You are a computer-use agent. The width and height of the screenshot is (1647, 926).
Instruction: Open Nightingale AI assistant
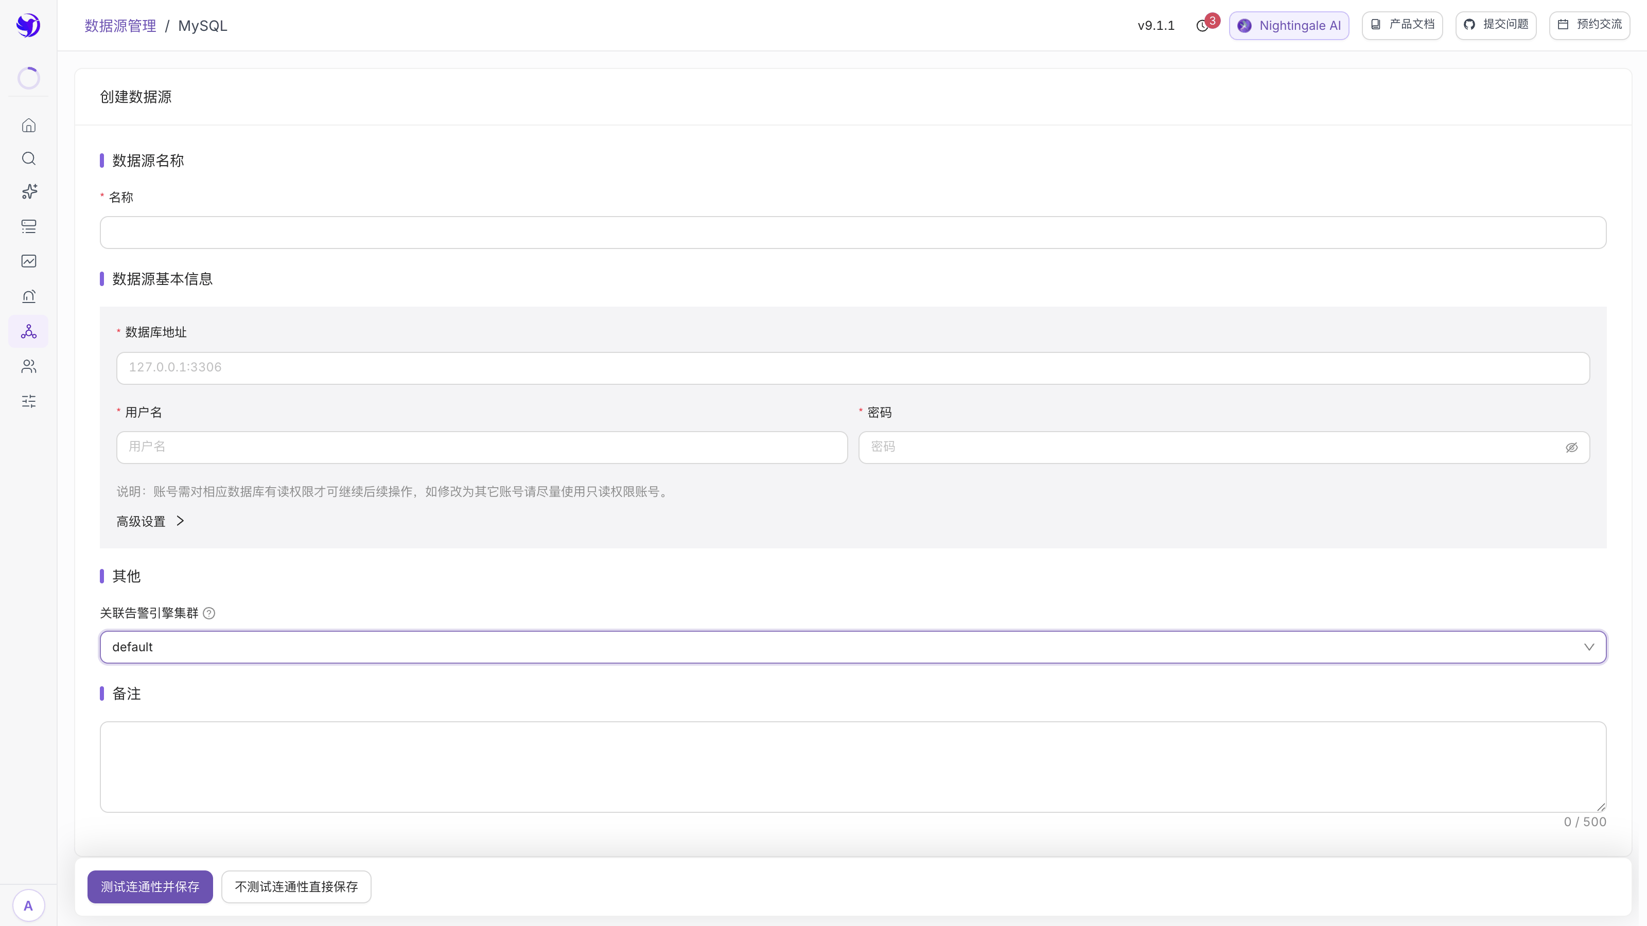point(1289,26)
